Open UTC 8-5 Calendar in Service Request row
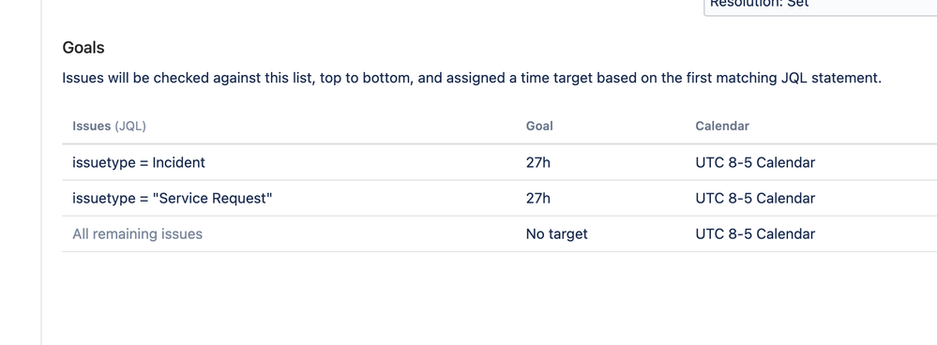Screen dimensions: 937x345 click(755, 198)
